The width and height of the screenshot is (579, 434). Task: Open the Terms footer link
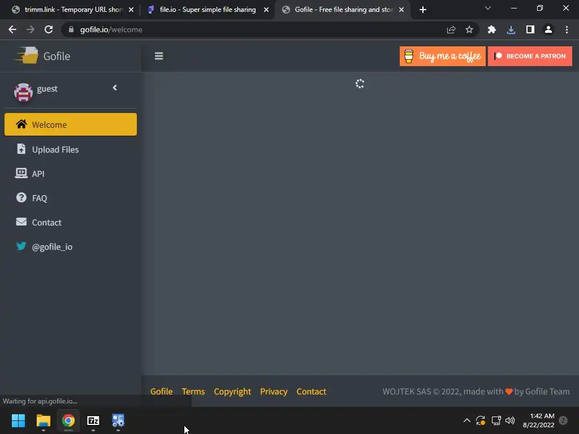tap(193, 392)
